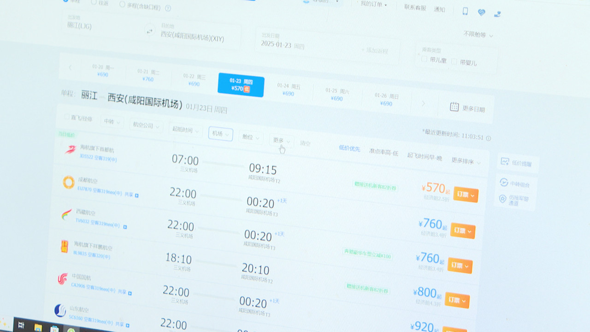Select date tab 01-26 周日
Viewport: 590px width, 332px height.
click(386, 100)
